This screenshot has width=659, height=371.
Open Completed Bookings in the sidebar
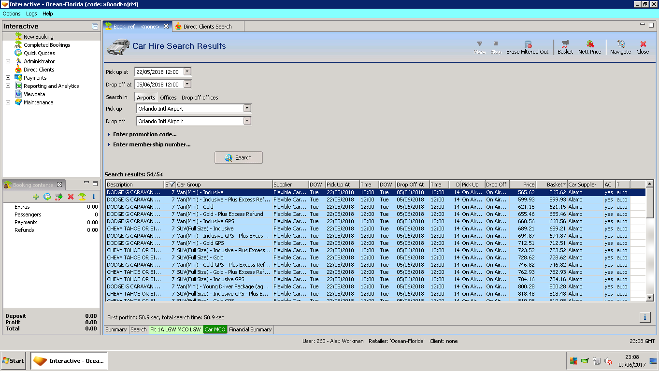click(x=47, y=45)
